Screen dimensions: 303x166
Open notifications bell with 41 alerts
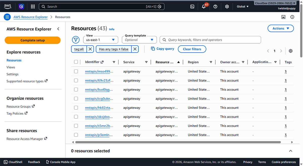[x=204, y=7]
